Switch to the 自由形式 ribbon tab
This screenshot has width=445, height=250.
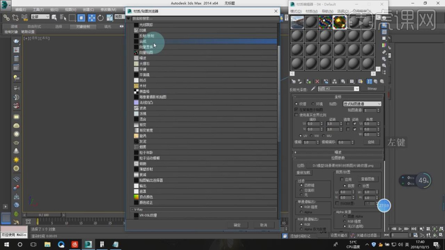34,27
